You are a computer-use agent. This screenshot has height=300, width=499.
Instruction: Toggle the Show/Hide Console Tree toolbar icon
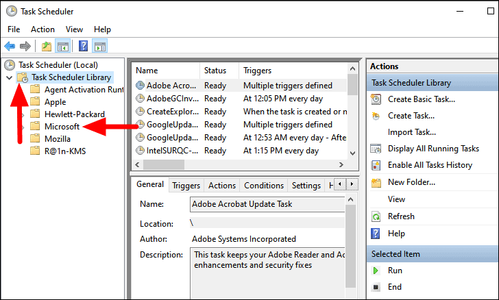click(62, 47)
